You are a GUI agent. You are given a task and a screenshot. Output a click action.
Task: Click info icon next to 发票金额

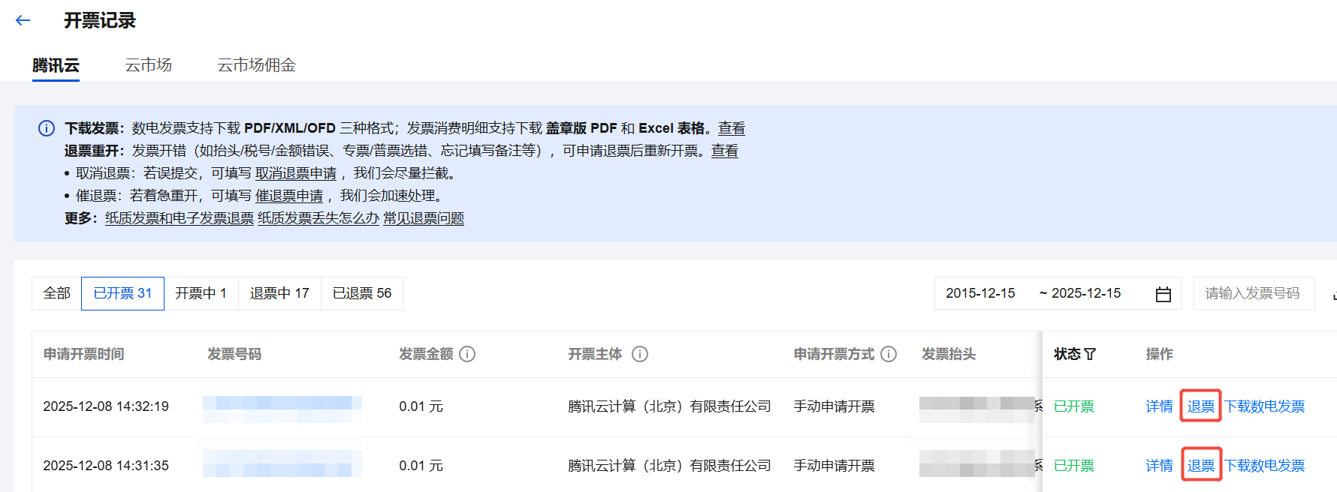pos(467,354)
